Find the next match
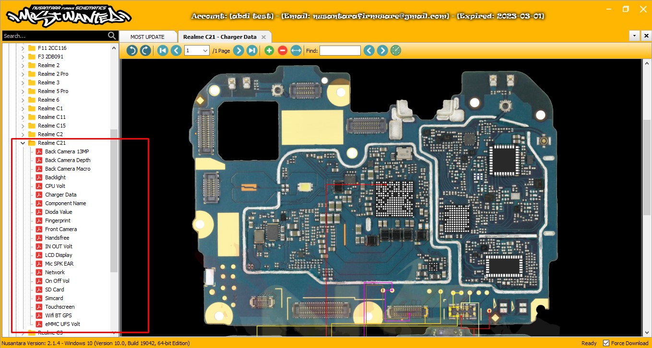Viewport: 652px width, 348px height. [382, 50]
